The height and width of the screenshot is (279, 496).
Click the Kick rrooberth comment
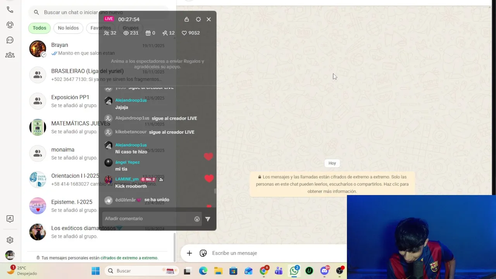tap(131, 186)
